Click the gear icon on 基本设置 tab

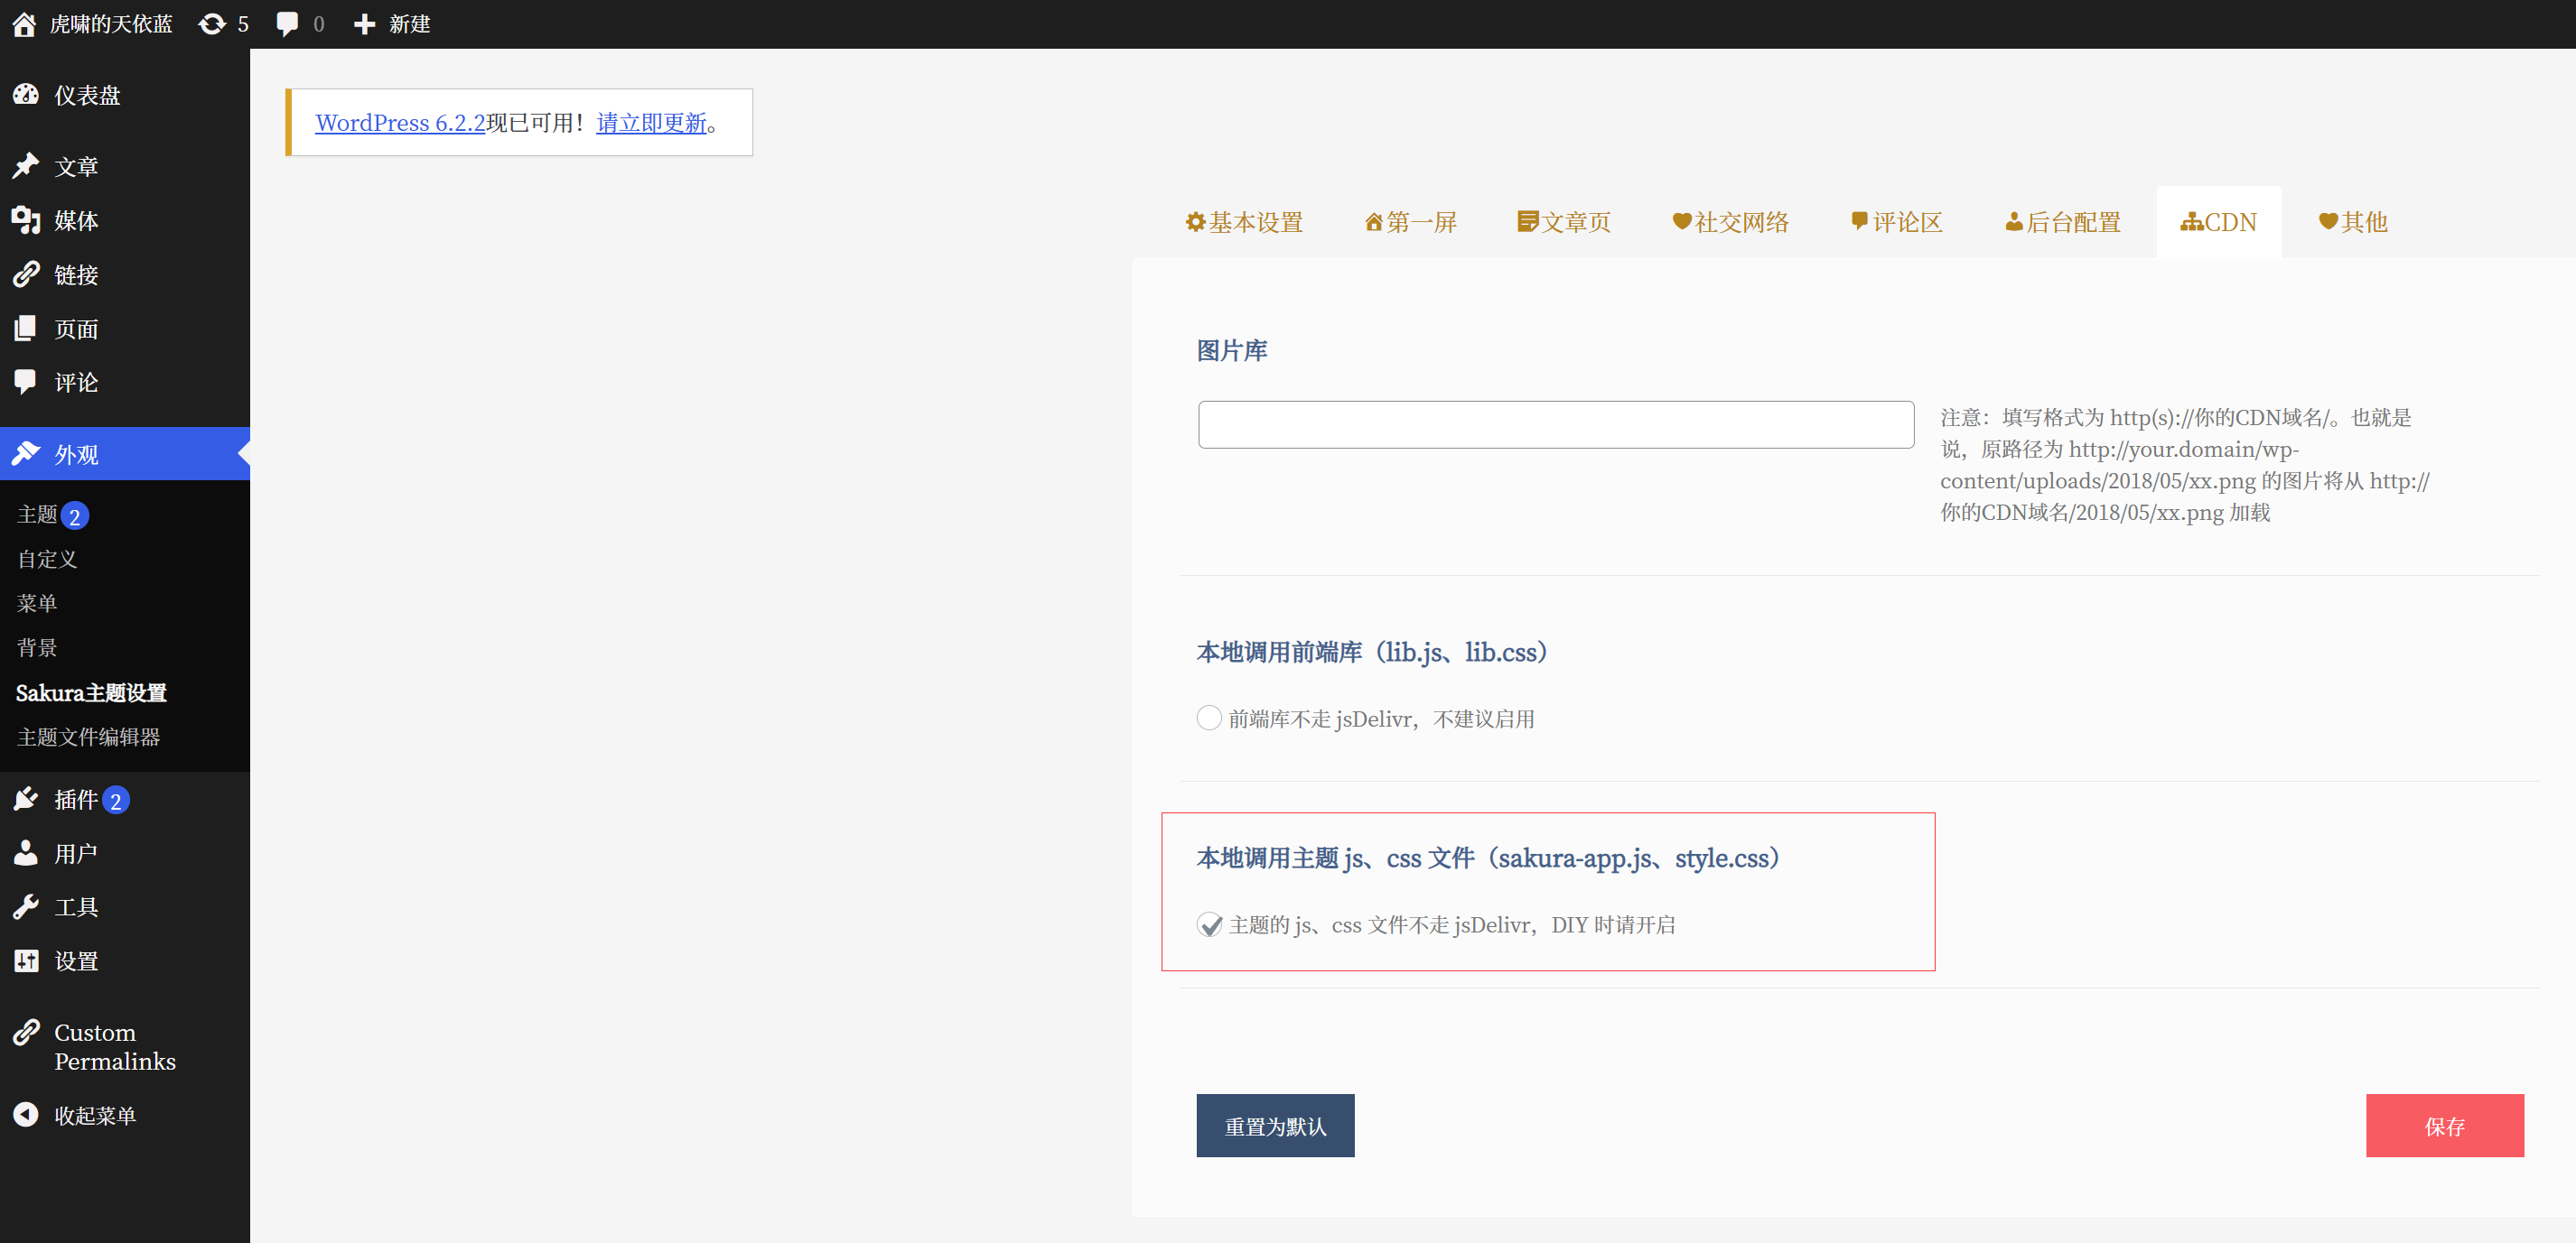pyautogui.click(x=1195, y=222)
